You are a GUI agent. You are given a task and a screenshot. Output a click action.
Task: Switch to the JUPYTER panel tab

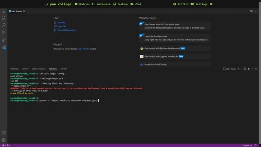(64, 69)
